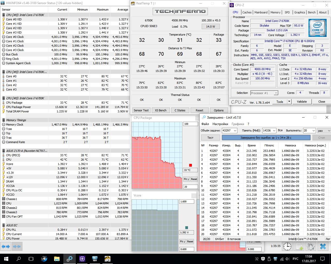Click the Vcore graph maximum field showing 1.600

[x=187, y=202]
